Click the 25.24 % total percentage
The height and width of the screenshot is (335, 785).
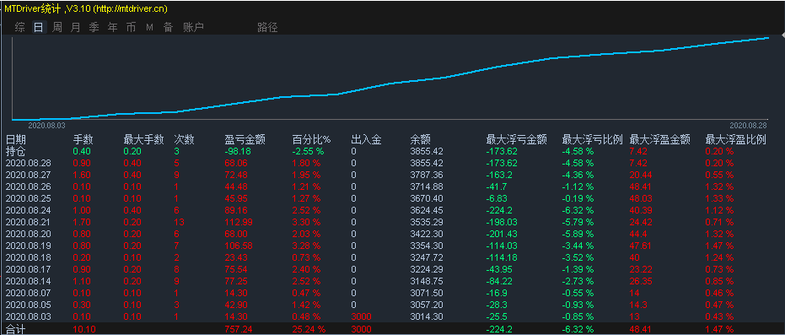(x=309, y=329)
